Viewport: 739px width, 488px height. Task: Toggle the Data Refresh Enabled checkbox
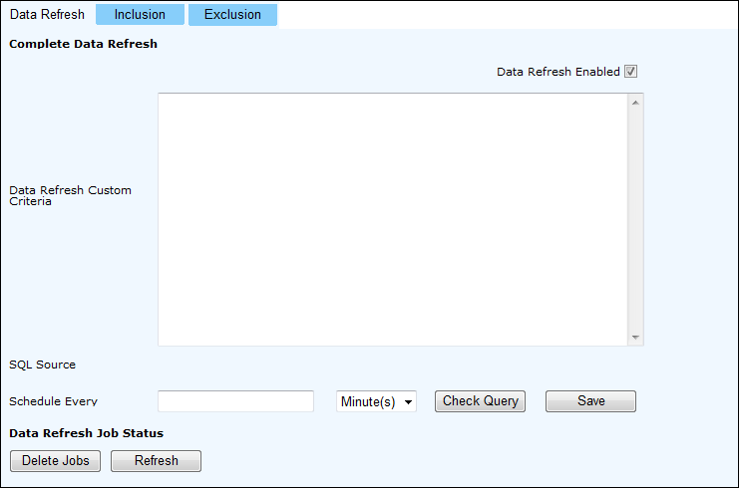(x=630, y=72)
